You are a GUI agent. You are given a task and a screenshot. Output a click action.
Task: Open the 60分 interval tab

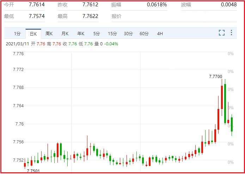pos(144,34)
